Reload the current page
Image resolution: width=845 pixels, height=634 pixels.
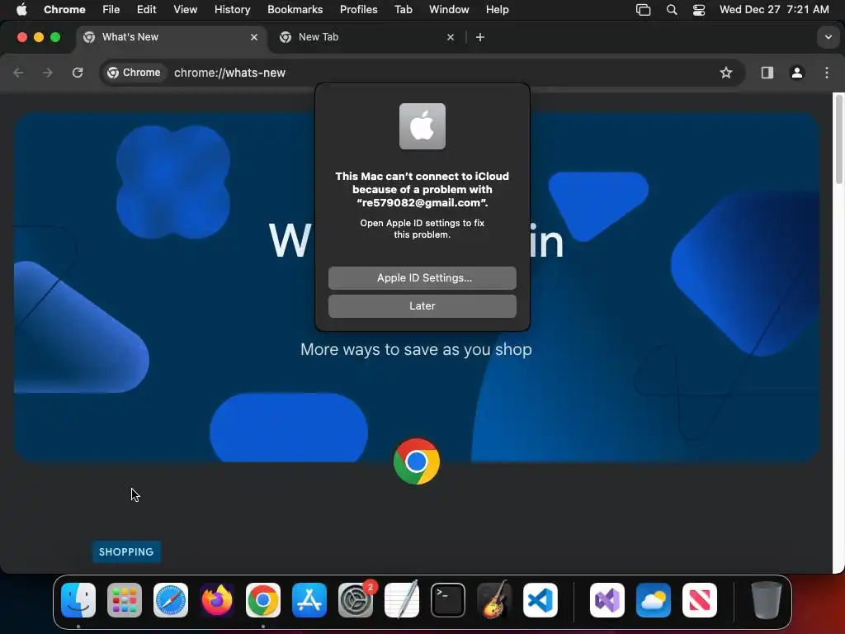point(78,73)
